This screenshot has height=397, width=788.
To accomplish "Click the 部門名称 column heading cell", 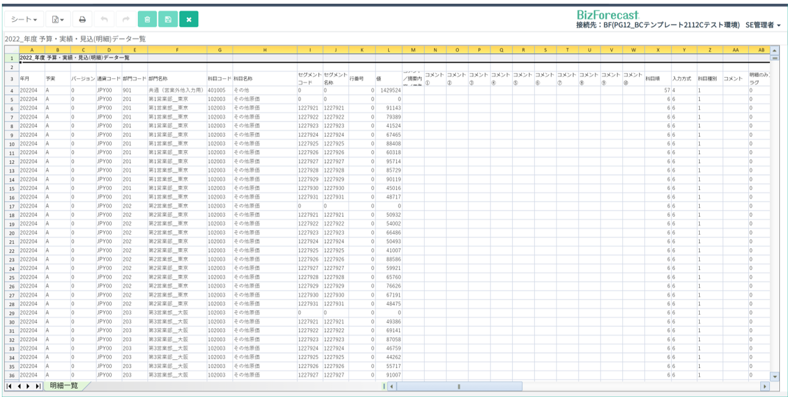I will 176,79.
